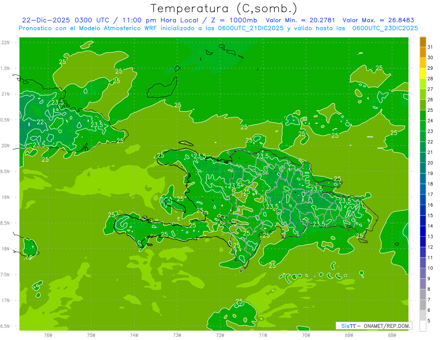Click the title "Temperatura (C,somb.)"
The height and width of the screenshot is (340, 440).
224,8
